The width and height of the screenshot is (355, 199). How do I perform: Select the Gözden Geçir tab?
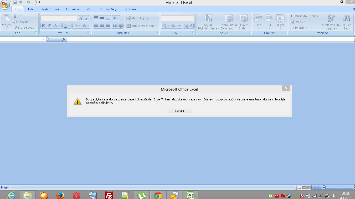click(109, 9)
